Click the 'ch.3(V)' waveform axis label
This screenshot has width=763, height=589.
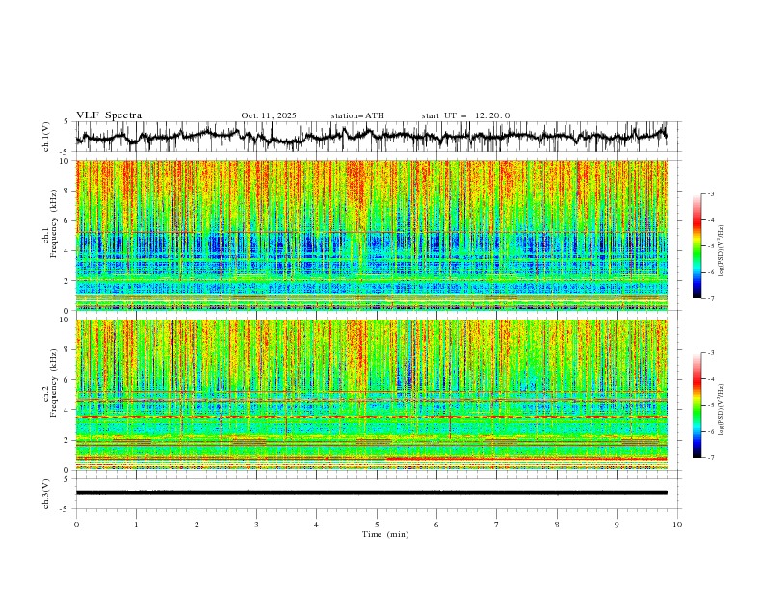click(x=46, y=494)
